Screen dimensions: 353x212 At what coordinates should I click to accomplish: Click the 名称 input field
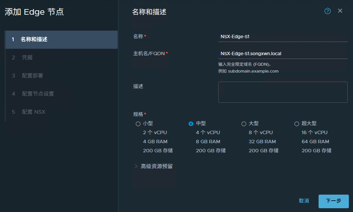tap(283, 37)
